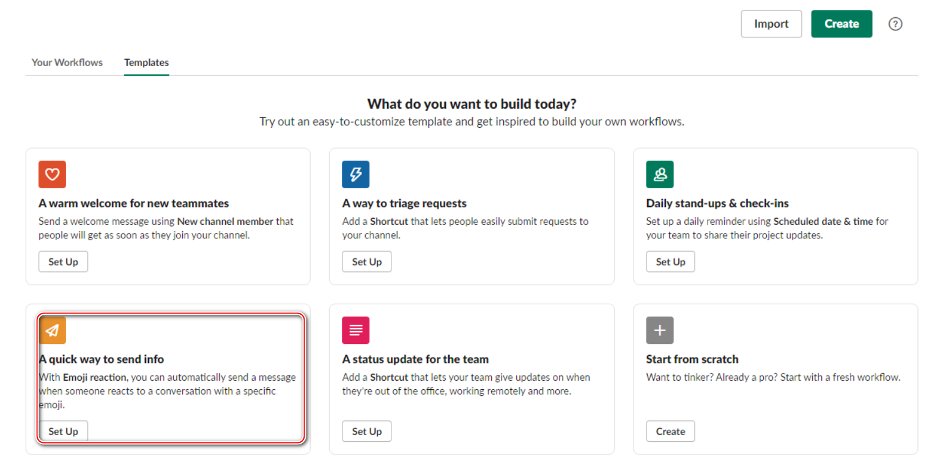Viewport: 940px width, 476px height.
Task: Click the pink lines status update icon
Action: (355, 331)
